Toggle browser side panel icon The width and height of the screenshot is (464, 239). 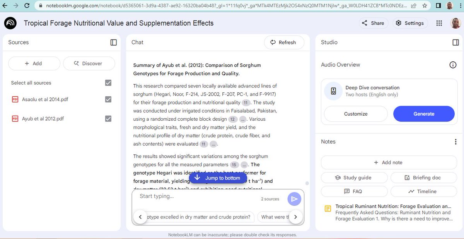[x=438, y=6]
